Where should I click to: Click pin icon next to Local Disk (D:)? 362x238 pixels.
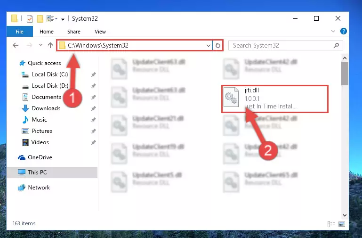point(93,86)
